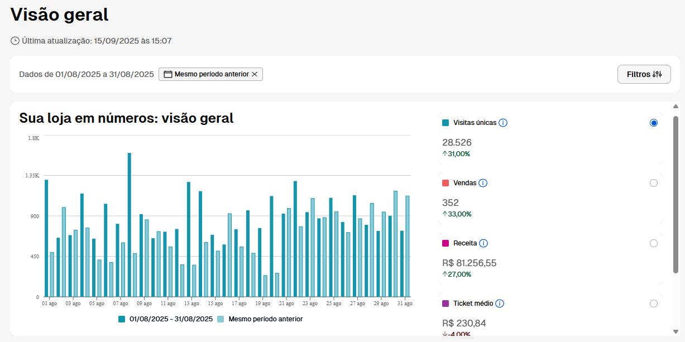Click the calendar icon in the comparison chip
The image size is (685, 342).
point(167,74)
